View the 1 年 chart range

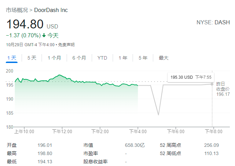123,58
